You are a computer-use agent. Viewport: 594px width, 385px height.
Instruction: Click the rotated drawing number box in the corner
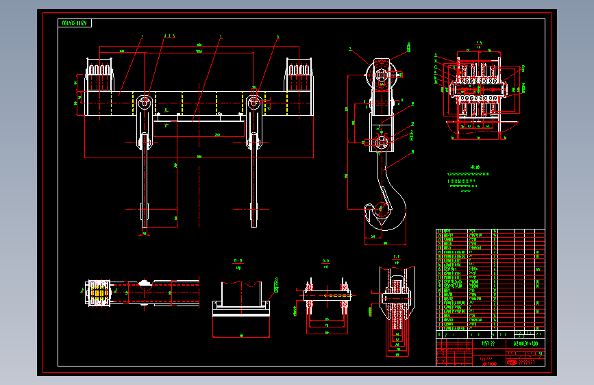pos(75,23)
